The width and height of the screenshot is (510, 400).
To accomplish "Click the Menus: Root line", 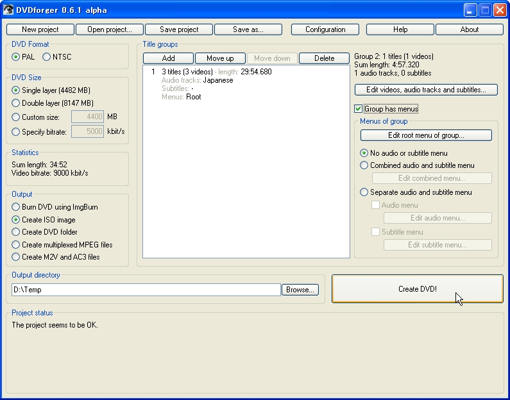I will pos(181,97).
